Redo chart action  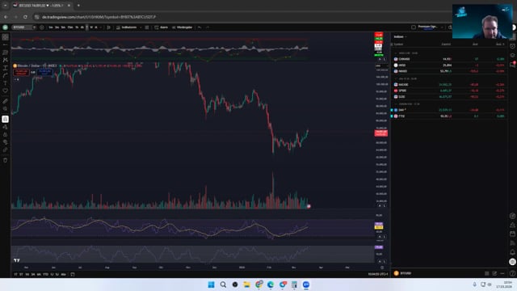(208, 27)
